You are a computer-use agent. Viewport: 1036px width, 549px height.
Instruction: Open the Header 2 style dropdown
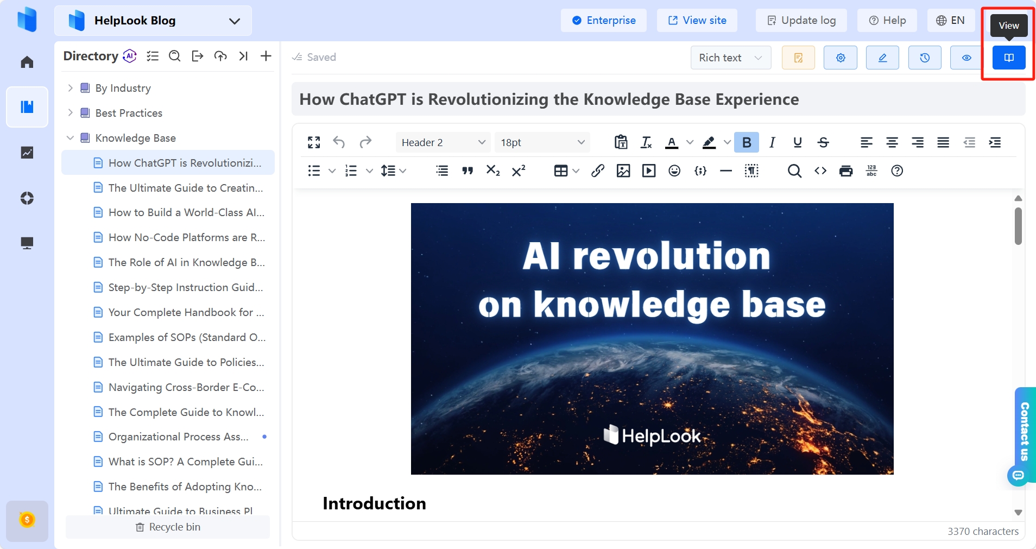click(x=443, y=142)
